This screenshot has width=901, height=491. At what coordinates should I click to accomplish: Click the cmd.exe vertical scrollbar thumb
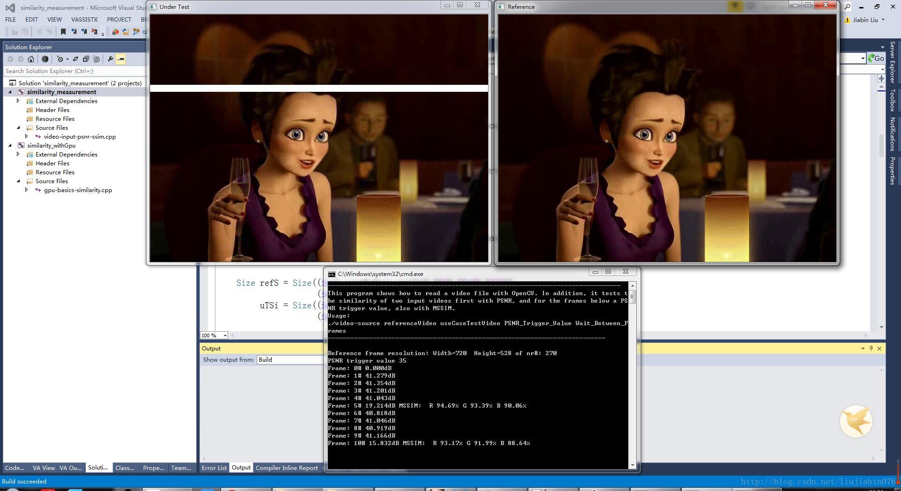click(633, 296)
